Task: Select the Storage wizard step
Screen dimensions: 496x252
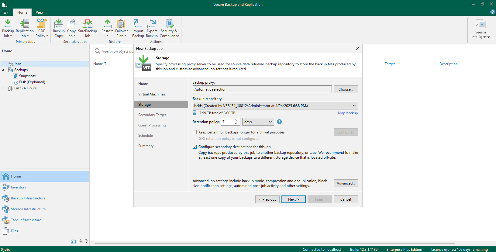Action: coord(161,105)
